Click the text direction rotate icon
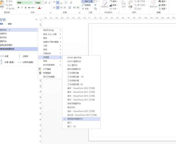 click(71, 3)
